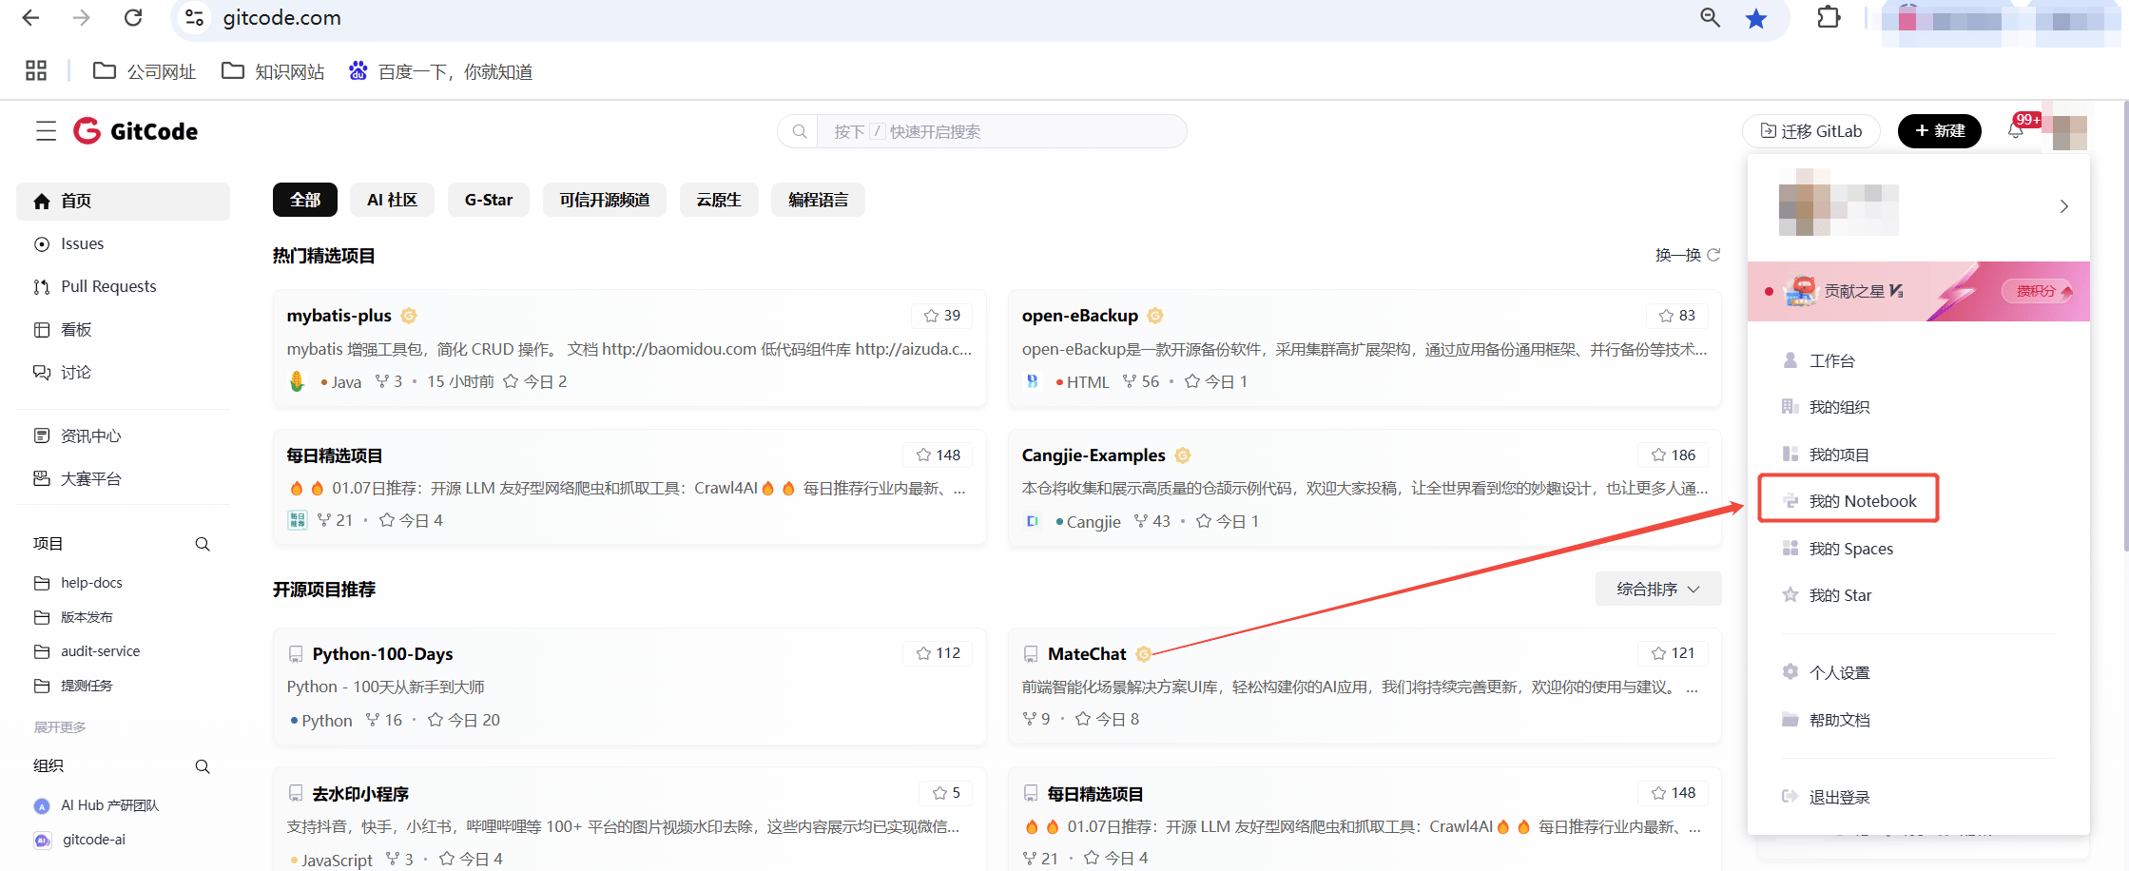Click the 迁移 GitLab button
Image resolution: width=2129 pixels, height=871 pixels.
click(1810, 131)
